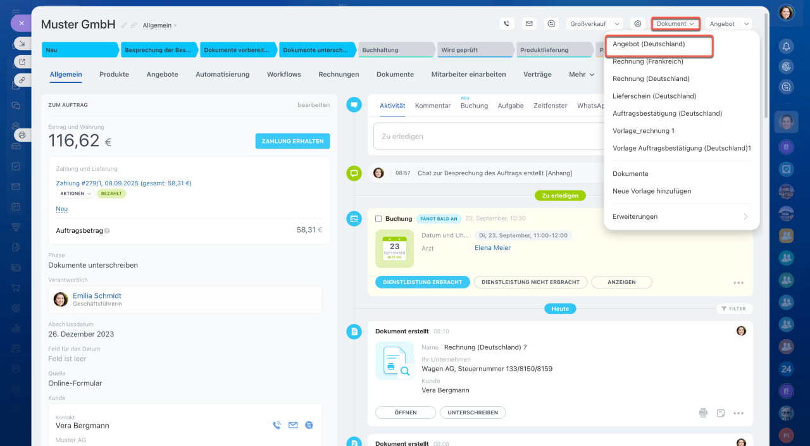Screen dimensions: 810x446
Task: Click printer icon on Rechnung document card
Action: [x=703, y=413]
